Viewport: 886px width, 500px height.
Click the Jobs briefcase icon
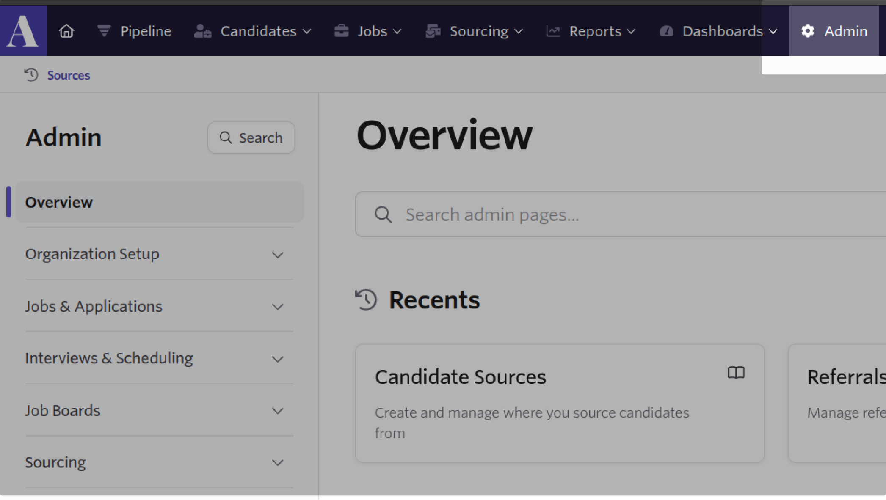[x=341, y=31]
